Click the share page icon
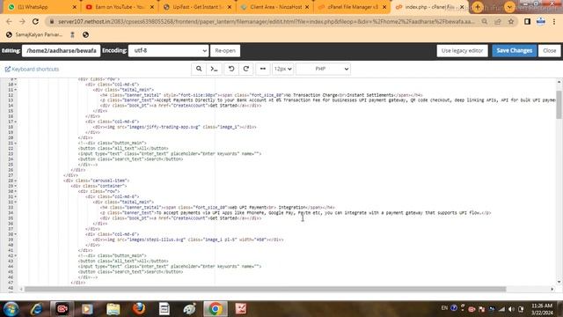The image size is (563, 317). pyautogui.click(x=498, y=21)
